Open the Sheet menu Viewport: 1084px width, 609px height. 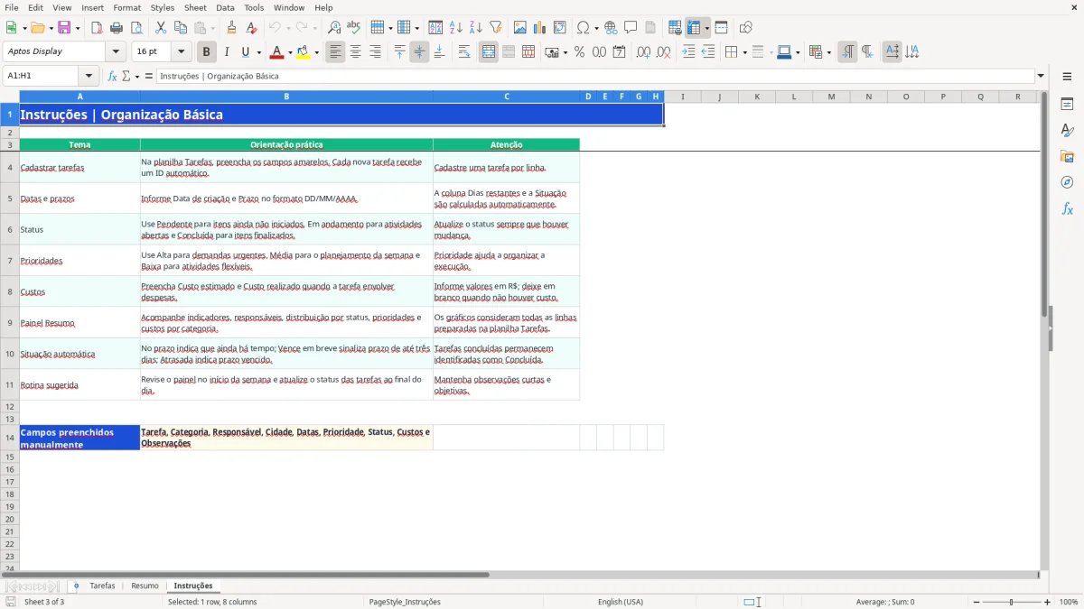click(x=195, y=7)
